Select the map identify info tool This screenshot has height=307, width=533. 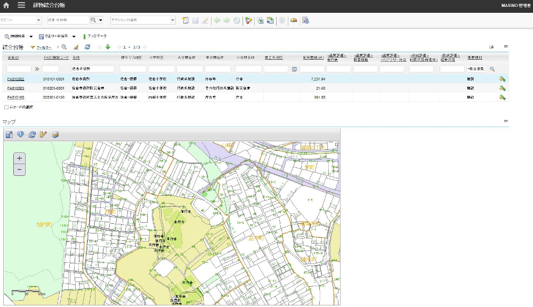(20, 134)
